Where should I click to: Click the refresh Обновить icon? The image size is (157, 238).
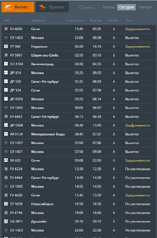80,7
